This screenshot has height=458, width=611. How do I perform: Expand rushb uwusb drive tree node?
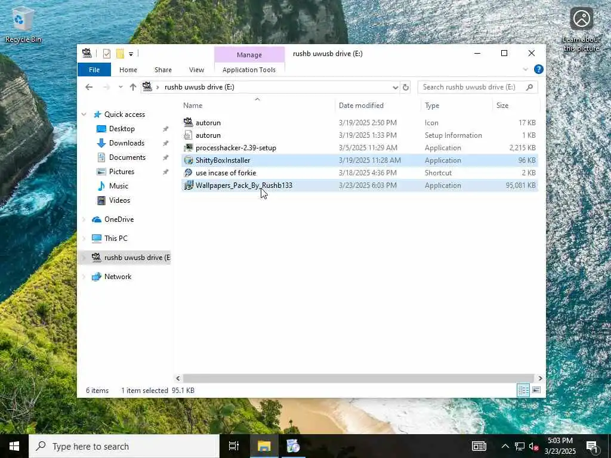(84, 258)
